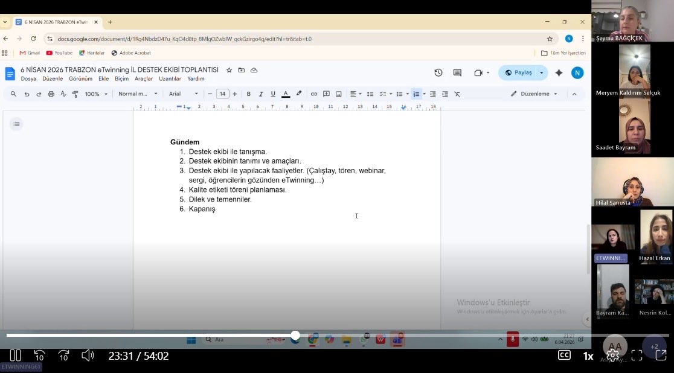Screen dimensions: 674x373
Task: Open the Düzenleme editing mode dropdown
Action: coord(534,94)
